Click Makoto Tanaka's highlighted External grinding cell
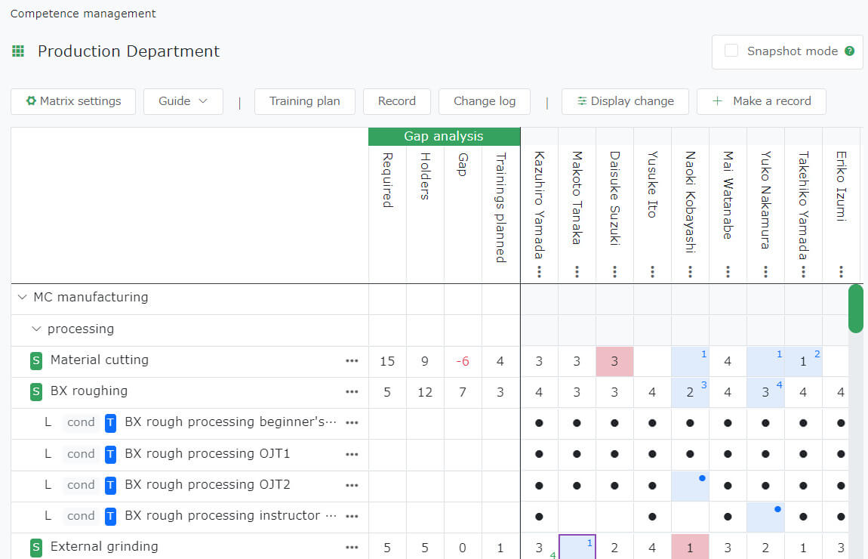This screenshot has width=868, height=559. pos(577,547)
